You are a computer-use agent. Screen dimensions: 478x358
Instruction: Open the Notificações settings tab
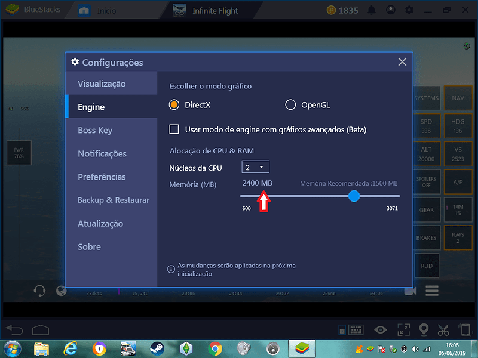pyautogui.click(x=111, y=153)
